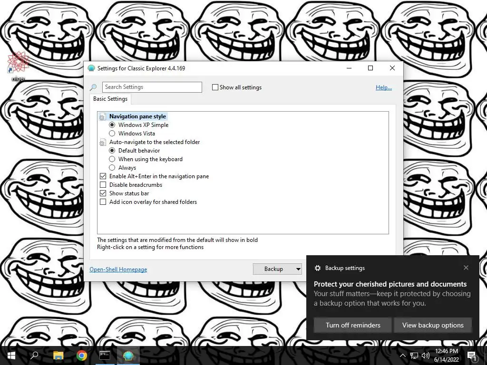This screenshot has width=487, height=365.
Task: Launch Google Chrome from the taskbar
Action: click(x=82, y=355)
